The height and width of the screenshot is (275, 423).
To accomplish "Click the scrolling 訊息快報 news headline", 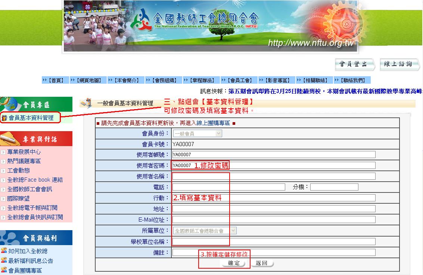I will (x=325, y=92).
